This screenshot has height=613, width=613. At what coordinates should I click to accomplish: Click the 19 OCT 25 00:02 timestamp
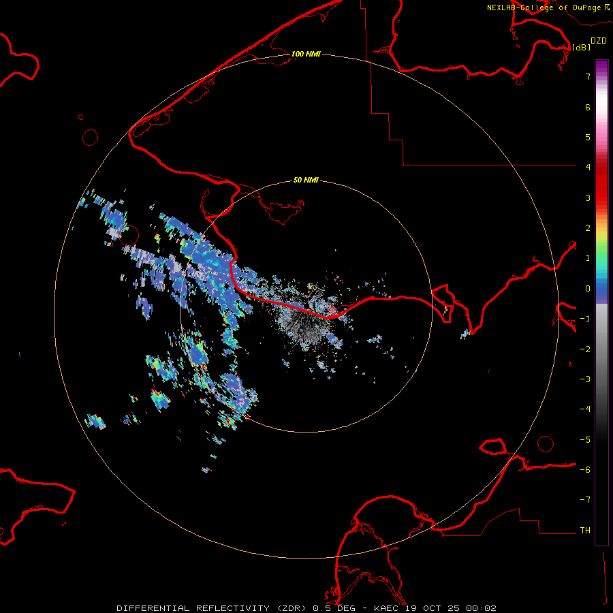click(451, 608)
